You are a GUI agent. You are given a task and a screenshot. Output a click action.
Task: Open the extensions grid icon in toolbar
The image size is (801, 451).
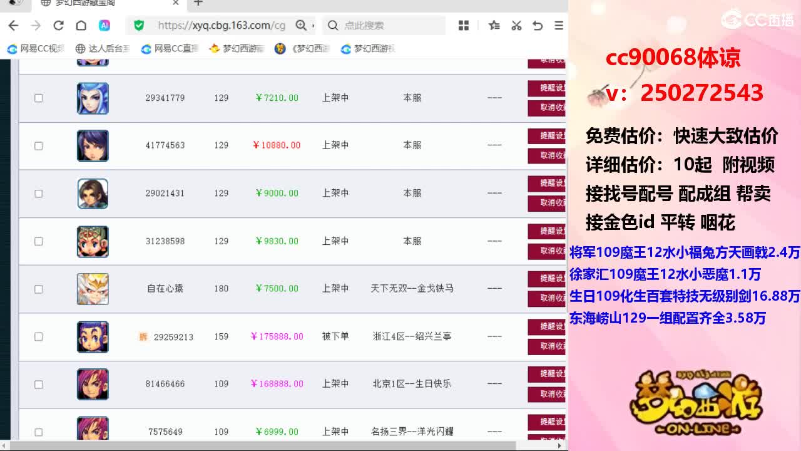tap(464, 26)
